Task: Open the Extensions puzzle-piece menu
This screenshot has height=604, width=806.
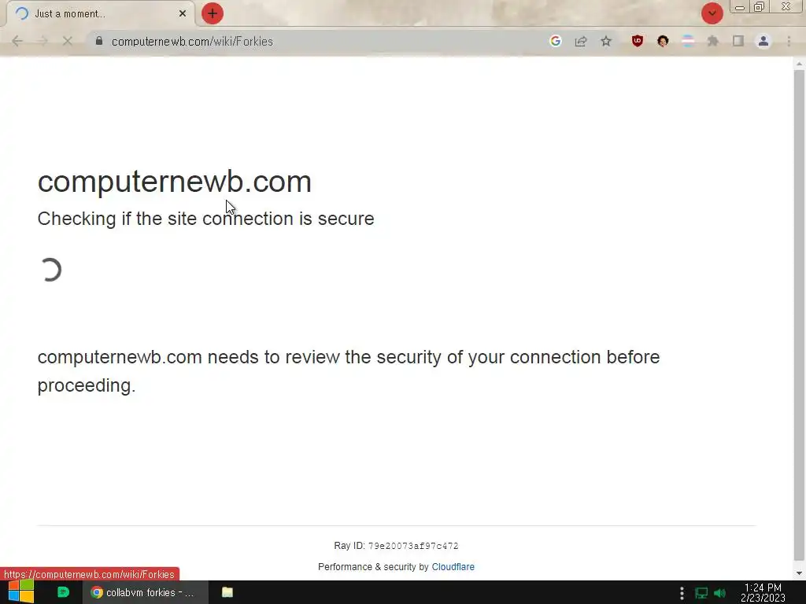Action: pos(713,41)
